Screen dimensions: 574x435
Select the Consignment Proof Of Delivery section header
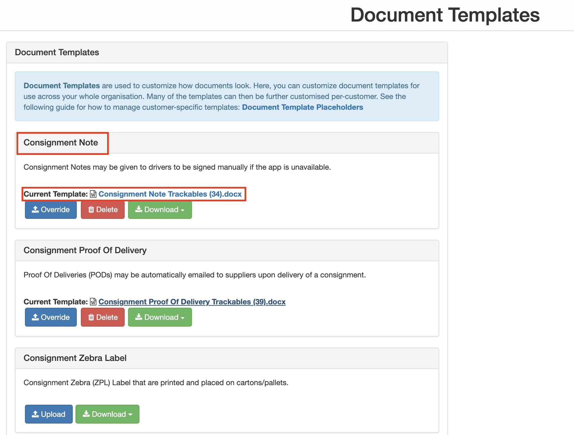point(85,250)
